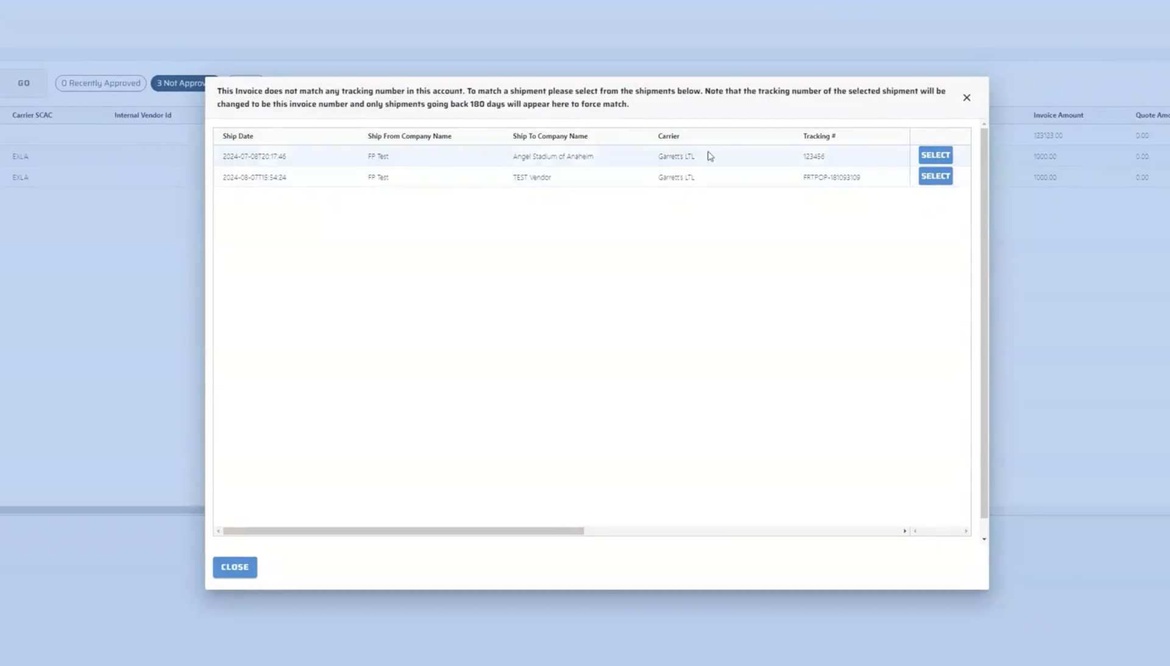Click right arrow of horizontal table scrollbar

tap(904, 531)
